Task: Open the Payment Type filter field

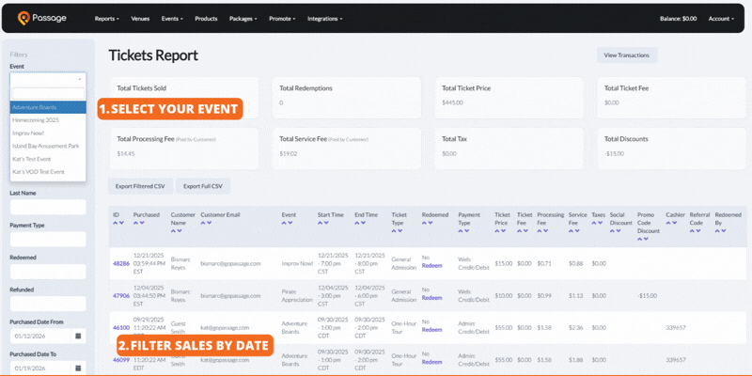Action: (48, 240)
